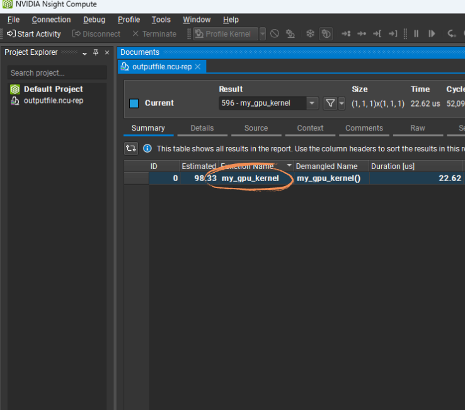The height and width of the screenshot is (410, 465).
Task: Click the 98.33 estimated speedup cell
Action: pyautogui.click(x=199, y=178)
